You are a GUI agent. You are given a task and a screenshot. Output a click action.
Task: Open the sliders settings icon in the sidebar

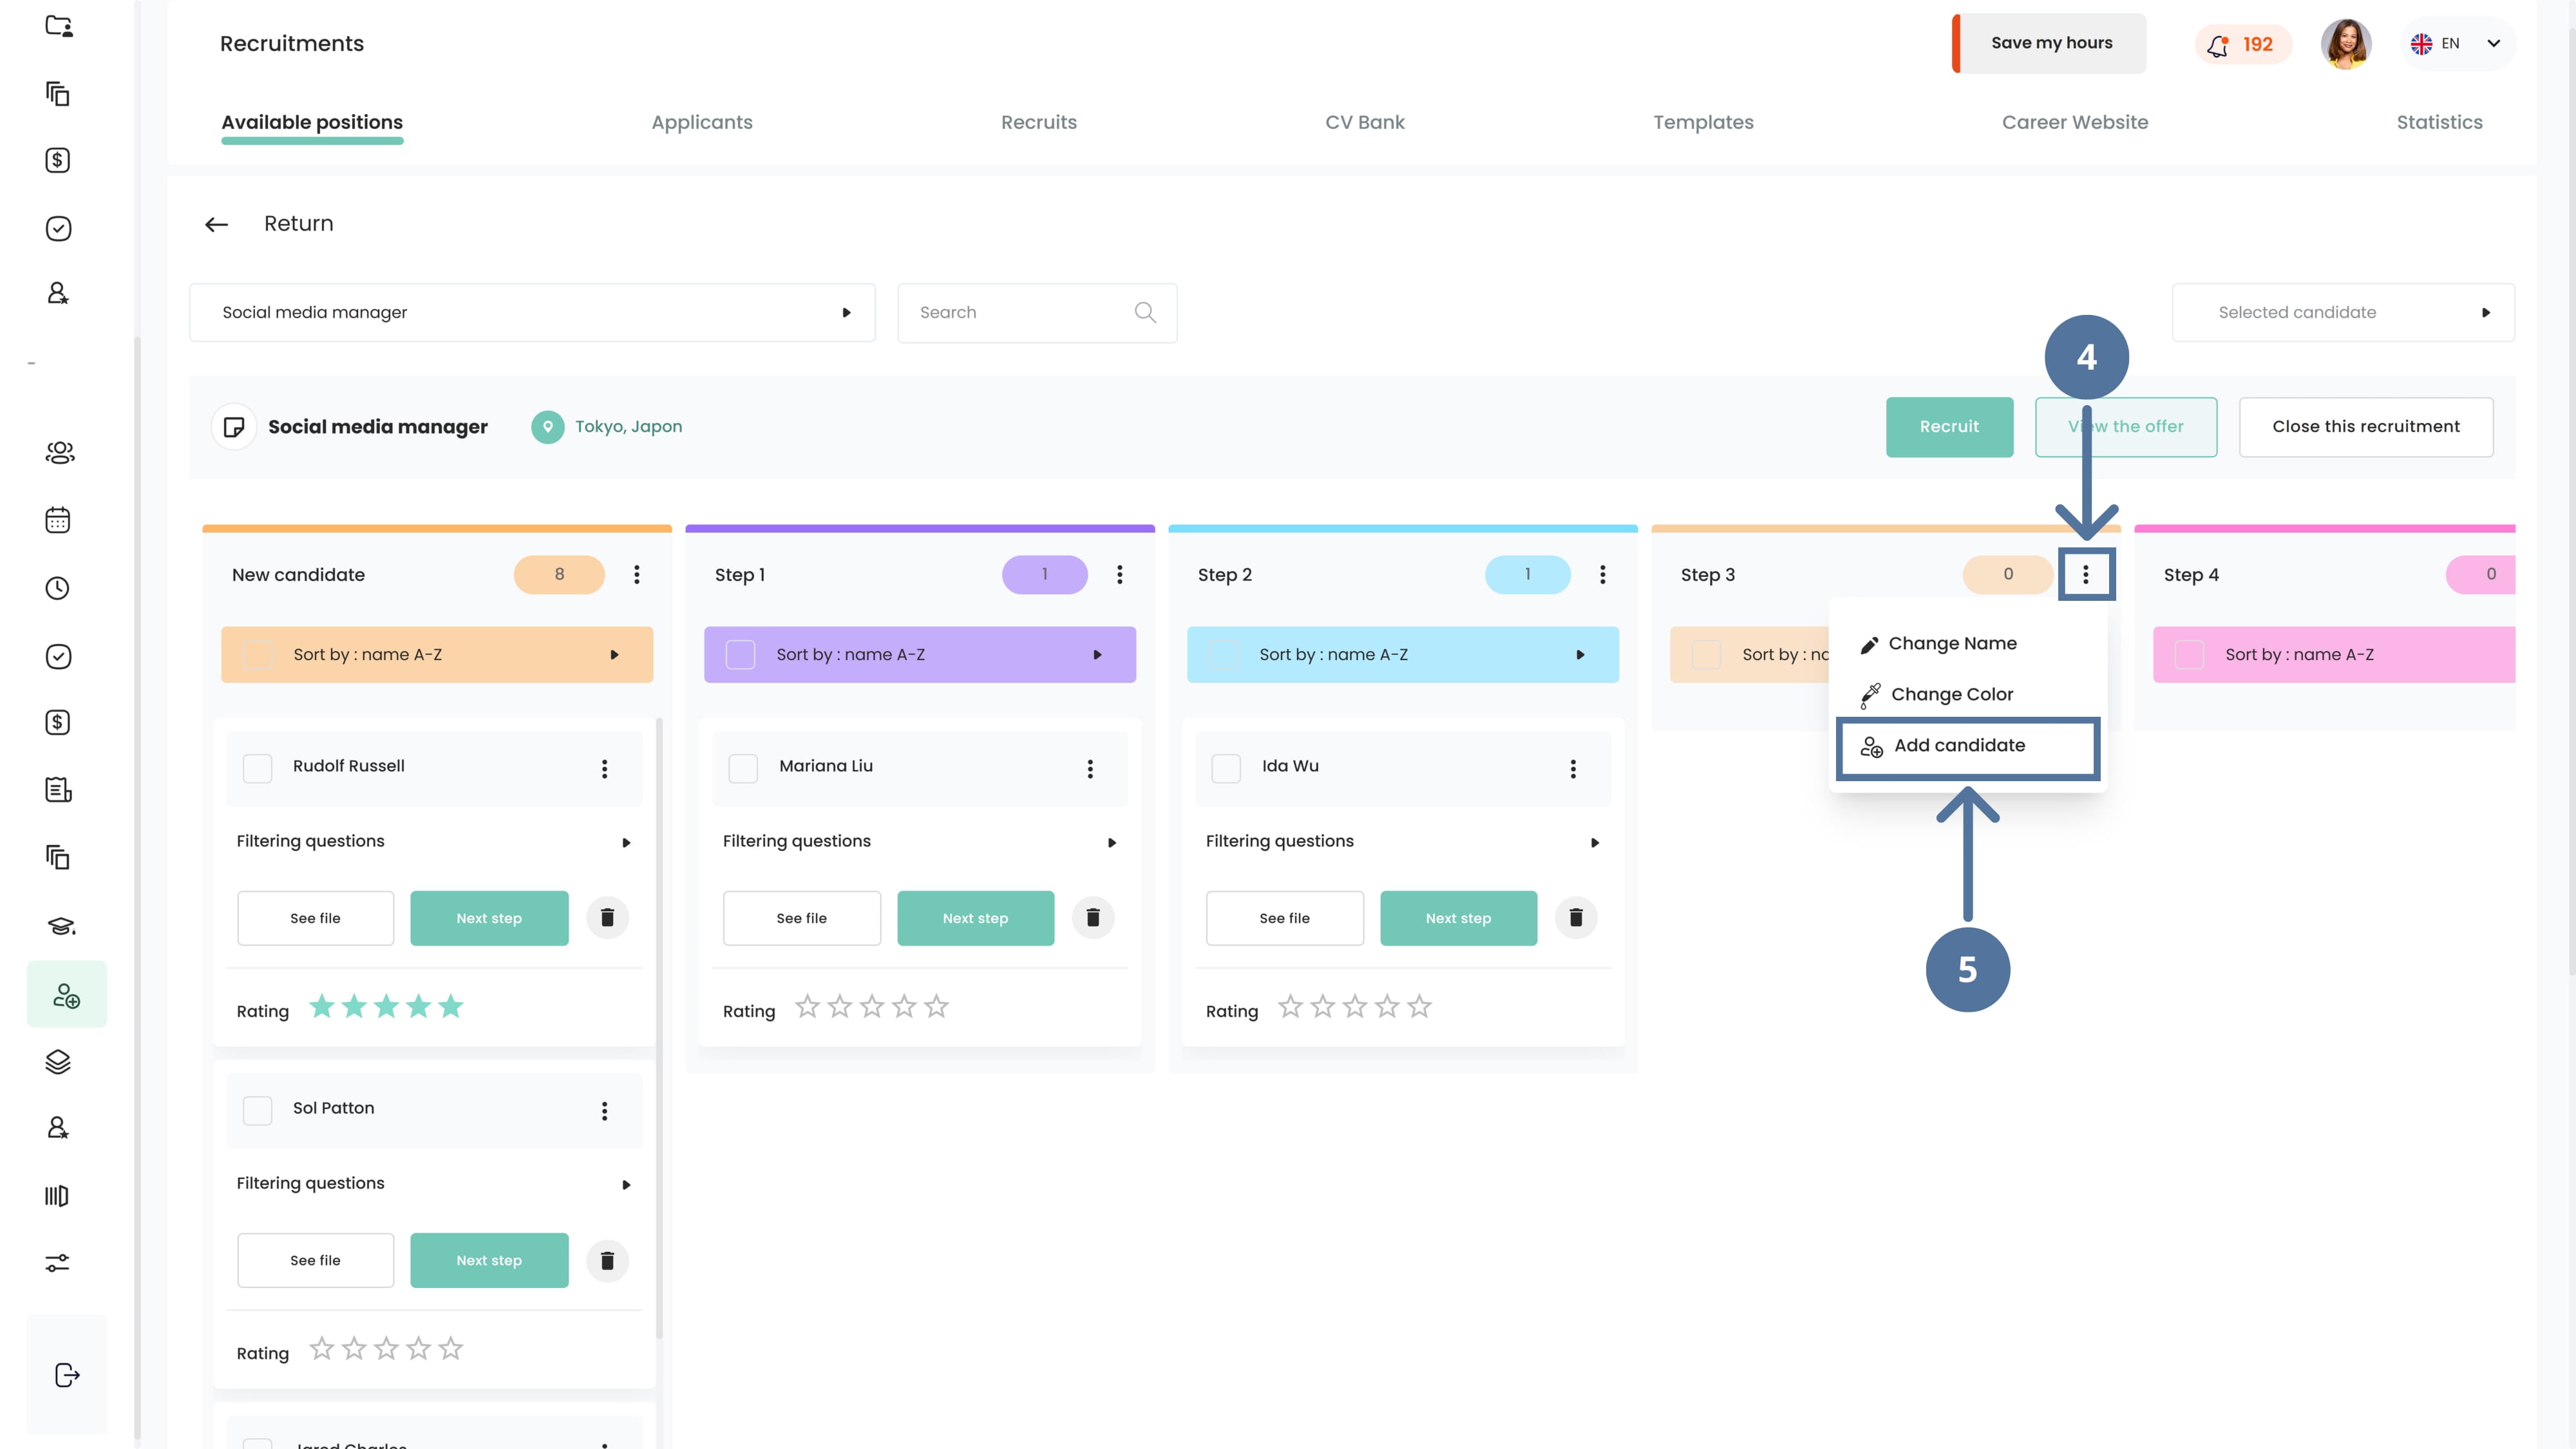[58, 1263]
